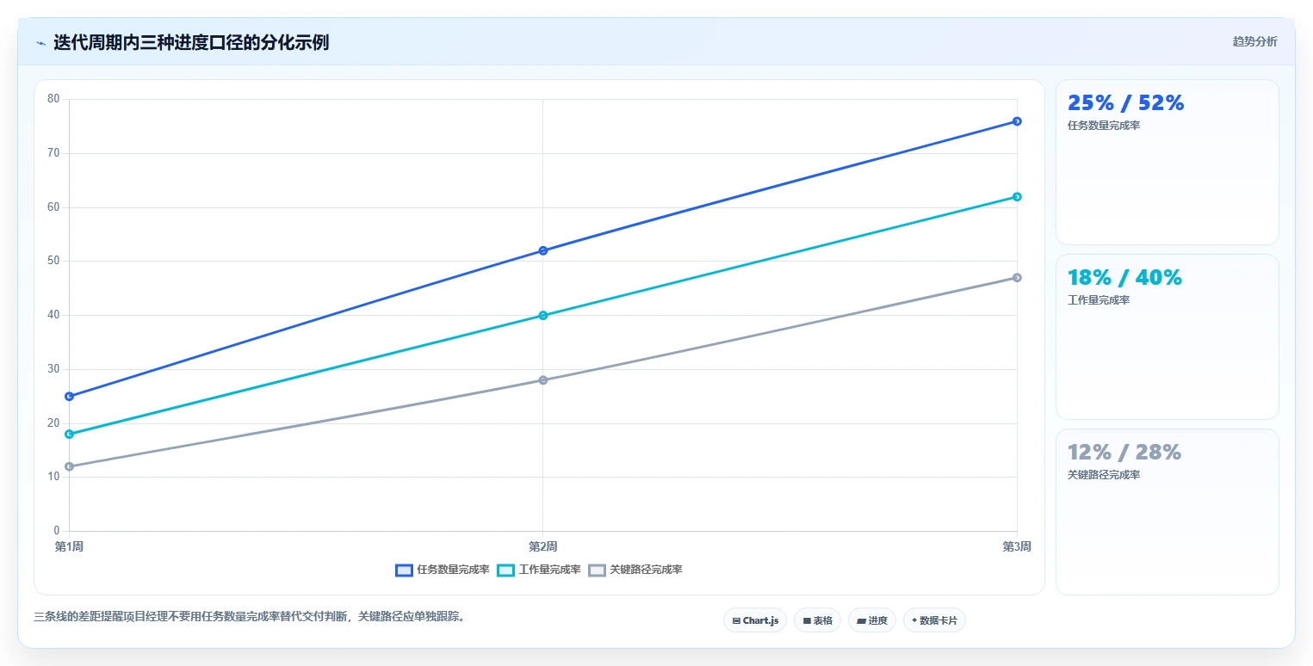Screen dimensions: 1313x666
Task: Click the blue line point at 第3周 (76)
Action: click(1017, 121)
